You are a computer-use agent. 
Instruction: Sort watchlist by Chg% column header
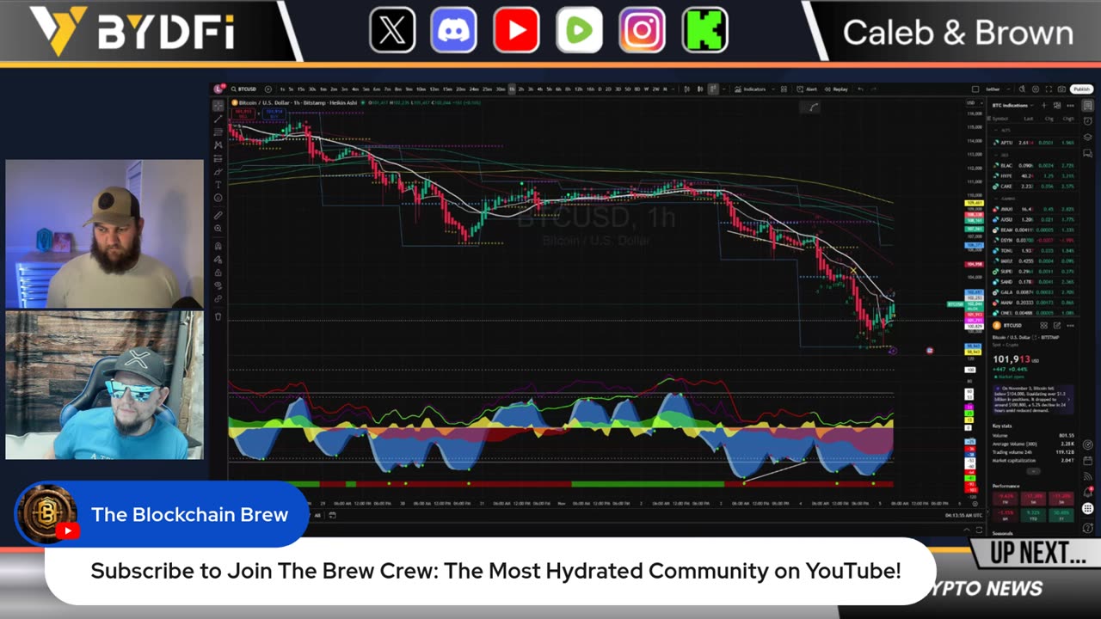1068,119
